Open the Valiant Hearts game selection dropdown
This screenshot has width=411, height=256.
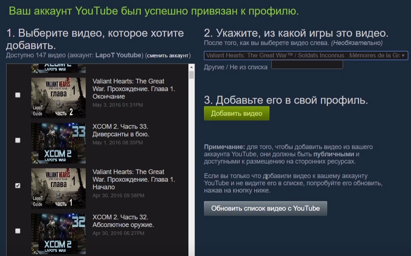(x=306, y=55)
